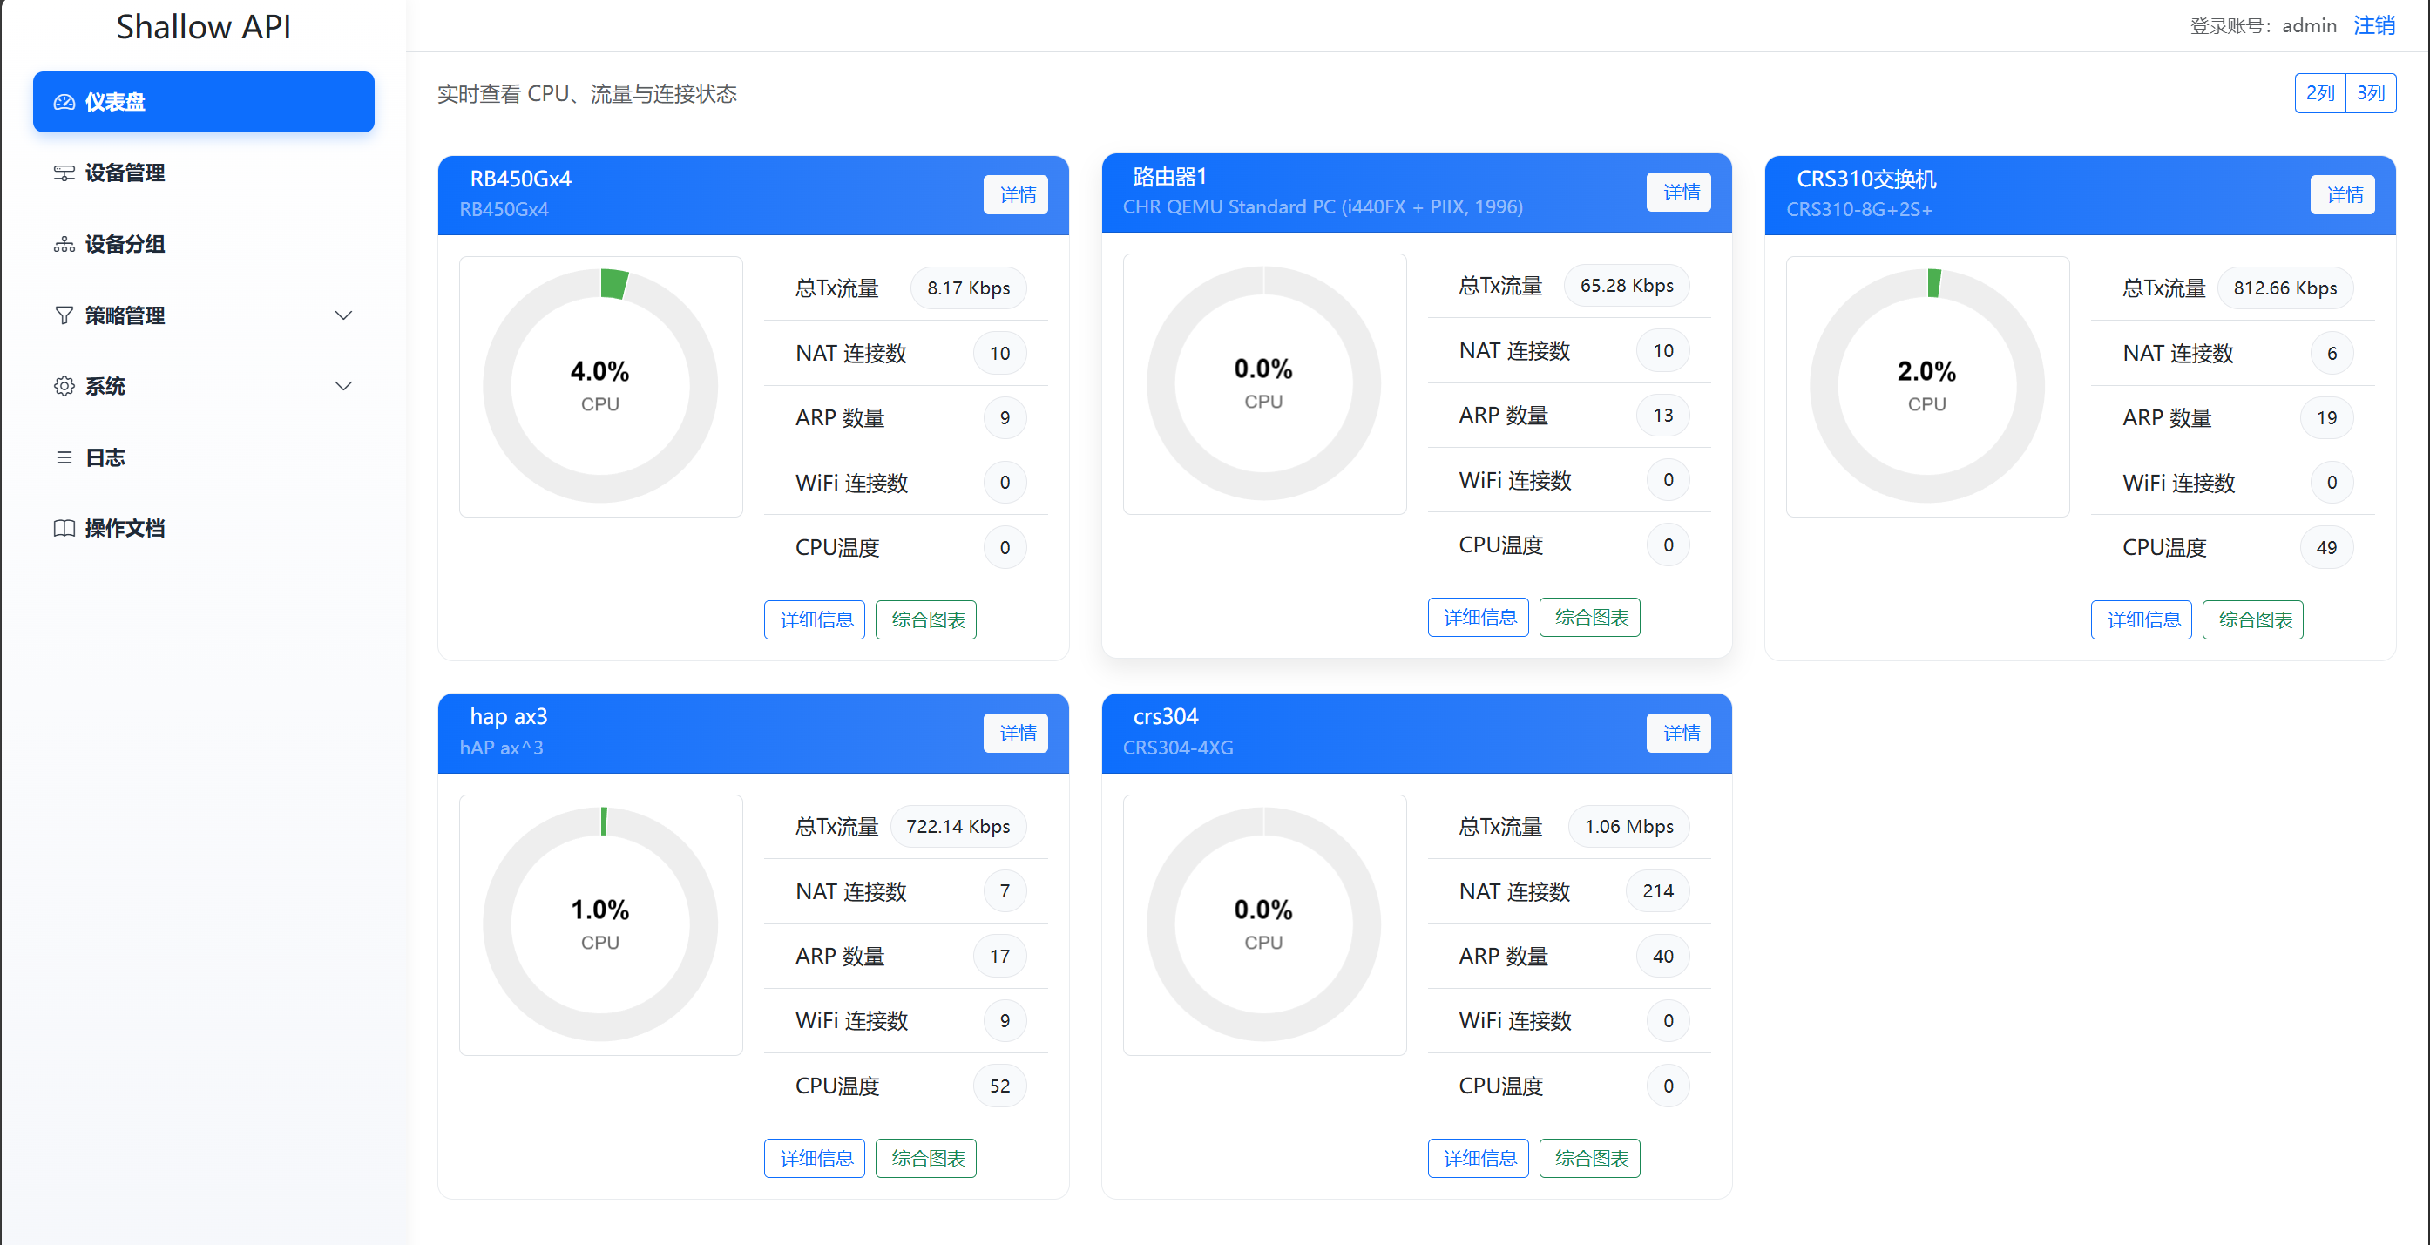The image size is (2430, 1245).
Task: Switch layout to 2列 columns
Action: (2319, 92)
